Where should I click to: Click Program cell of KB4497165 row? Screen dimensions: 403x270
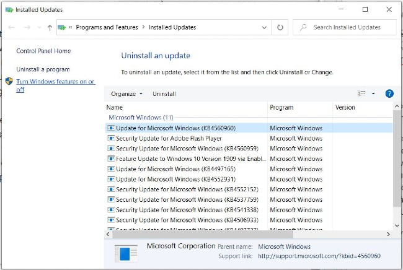pos(296,169)
